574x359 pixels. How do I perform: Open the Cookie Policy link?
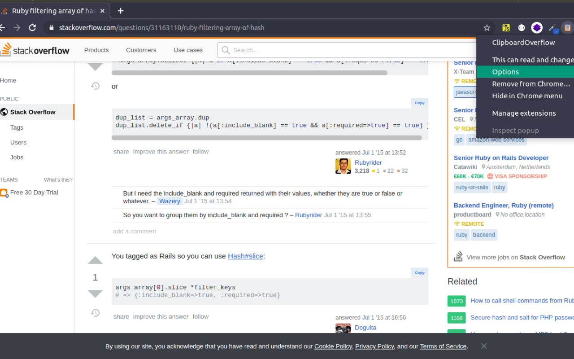point(333,346)
